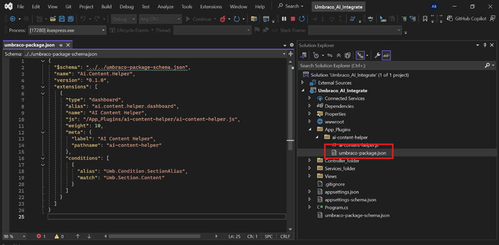Screen dimensions: 499x245
Task: Open the Analyze menu
Action: (x=167, y=6)
